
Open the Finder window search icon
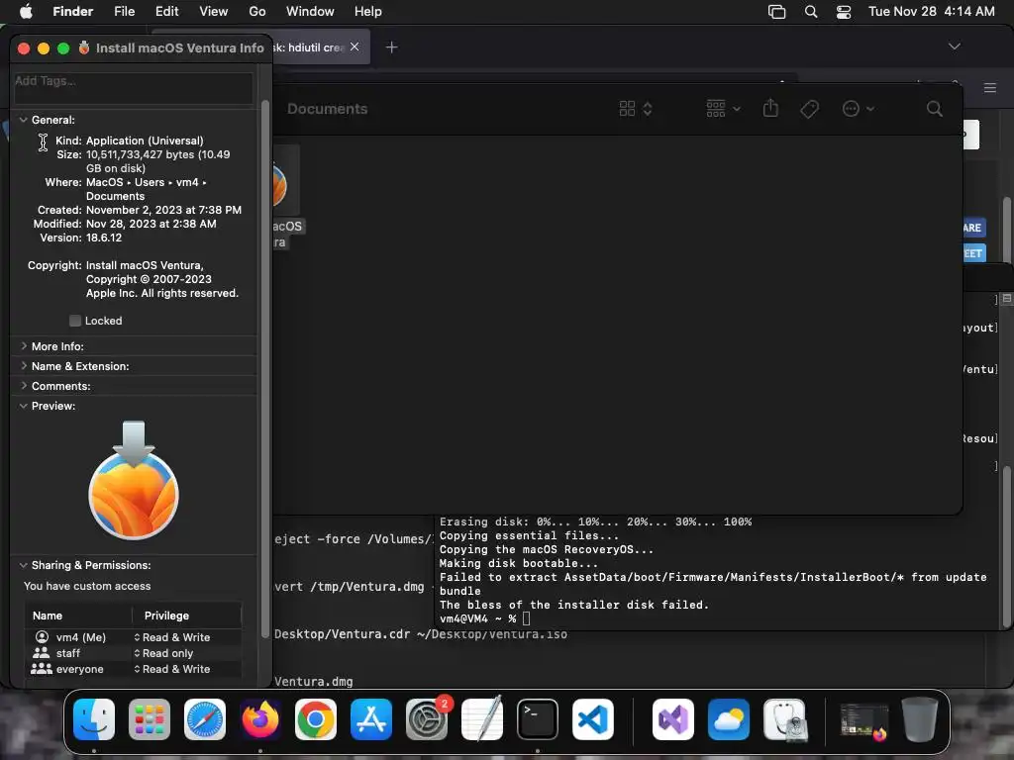pos(934,109)
